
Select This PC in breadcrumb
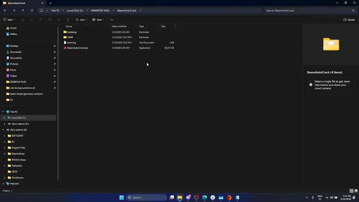pos(55,10)
